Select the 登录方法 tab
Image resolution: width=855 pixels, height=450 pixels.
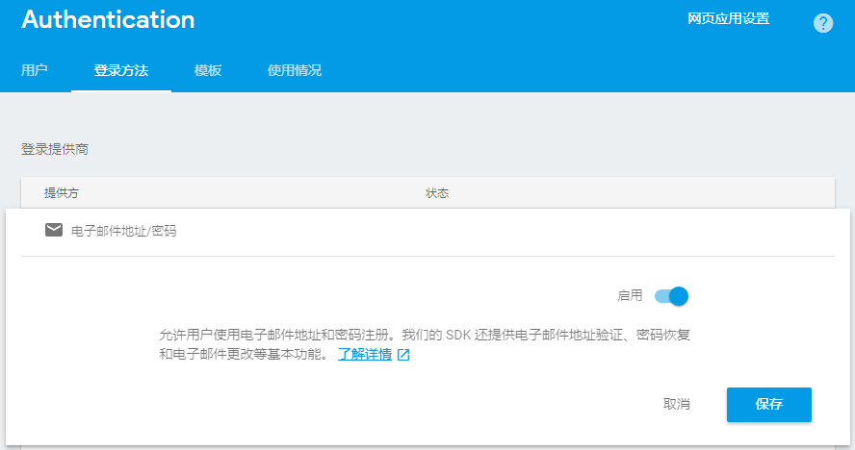coord(120,70)
